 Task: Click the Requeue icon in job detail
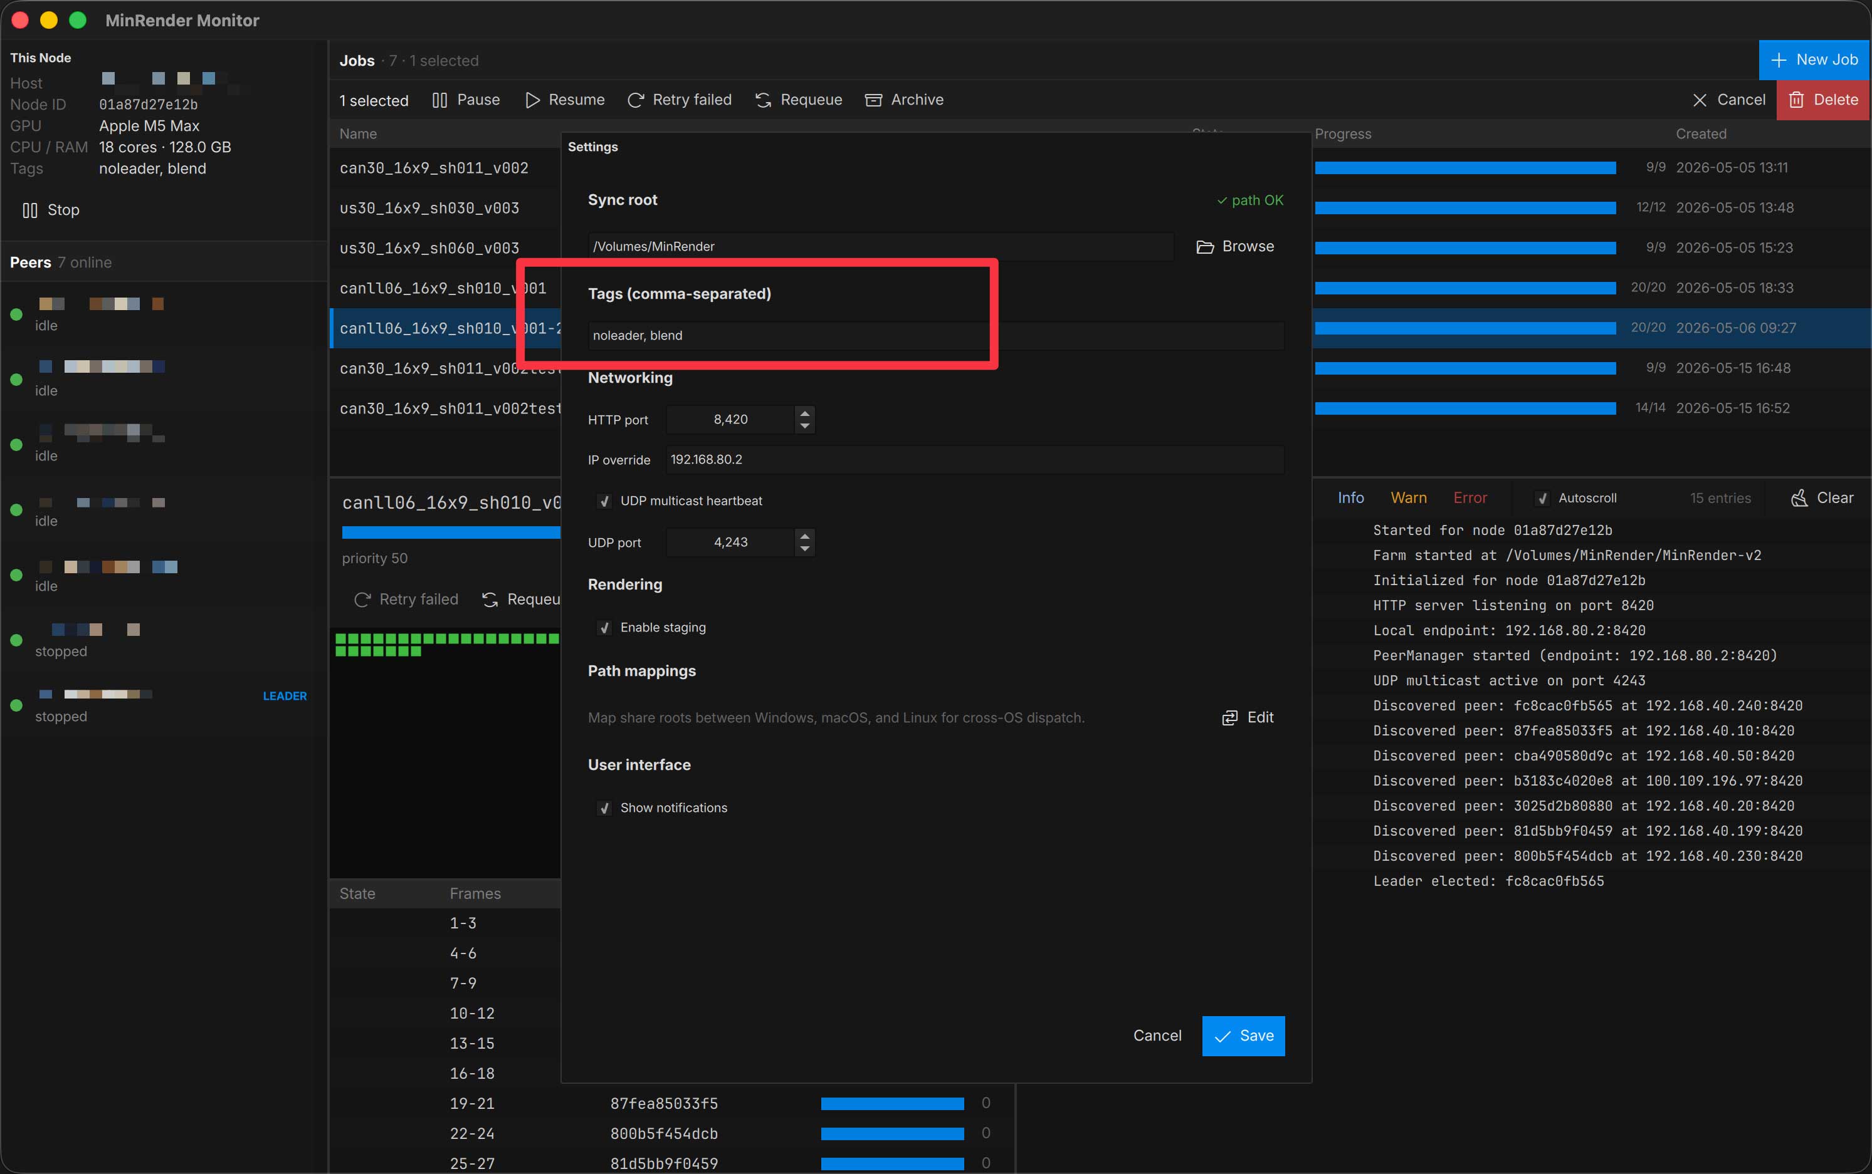[490, 600]
